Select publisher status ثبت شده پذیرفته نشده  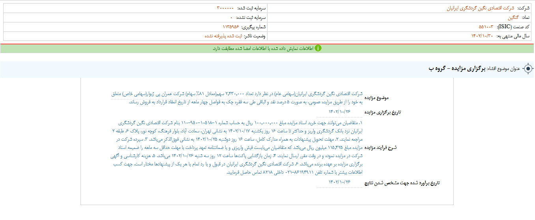tap(223, 36)
